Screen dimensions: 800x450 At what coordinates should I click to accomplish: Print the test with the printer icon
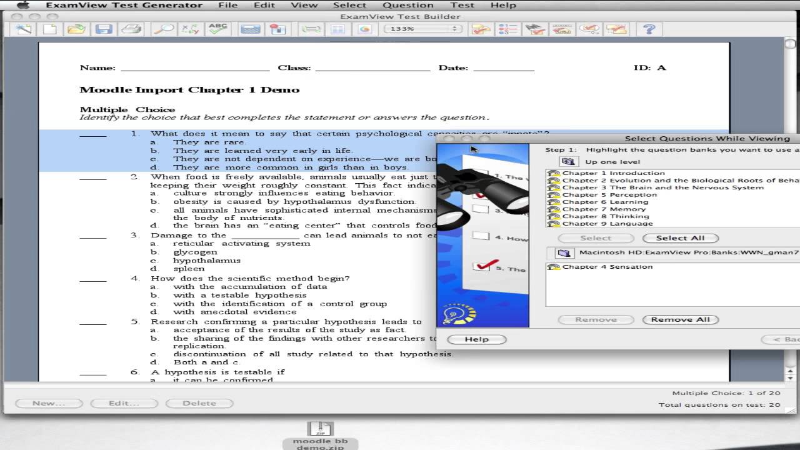pyautogui.click(x=131, y=29)
